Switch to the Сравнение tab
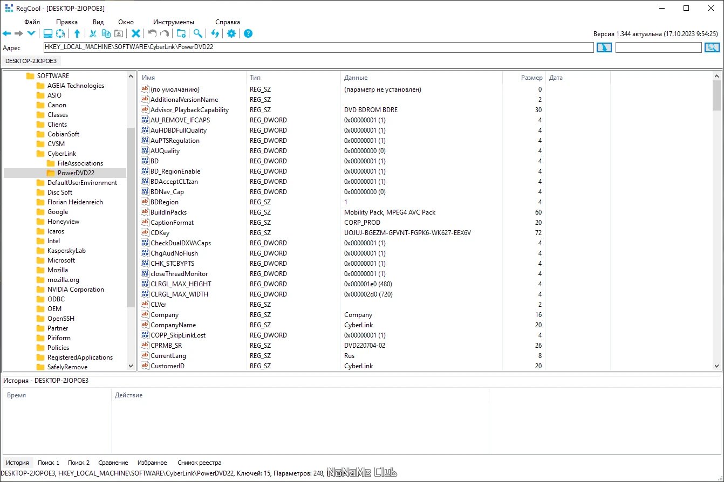 pos(113,463)
